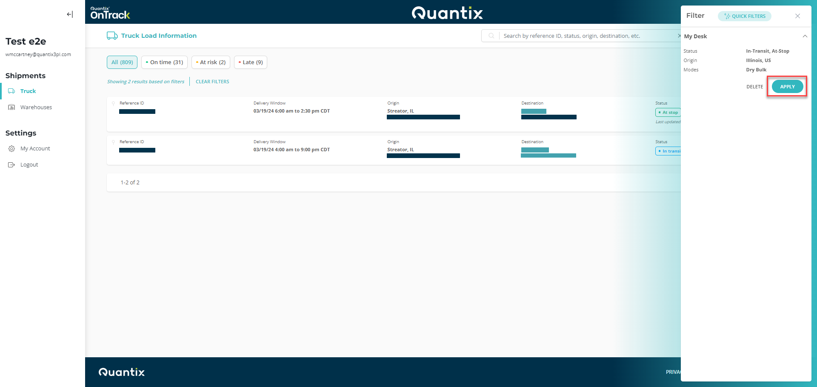This screenshot has height=387, width=817.
Task: Click the pin icon on first shipment
Action: 113,103
